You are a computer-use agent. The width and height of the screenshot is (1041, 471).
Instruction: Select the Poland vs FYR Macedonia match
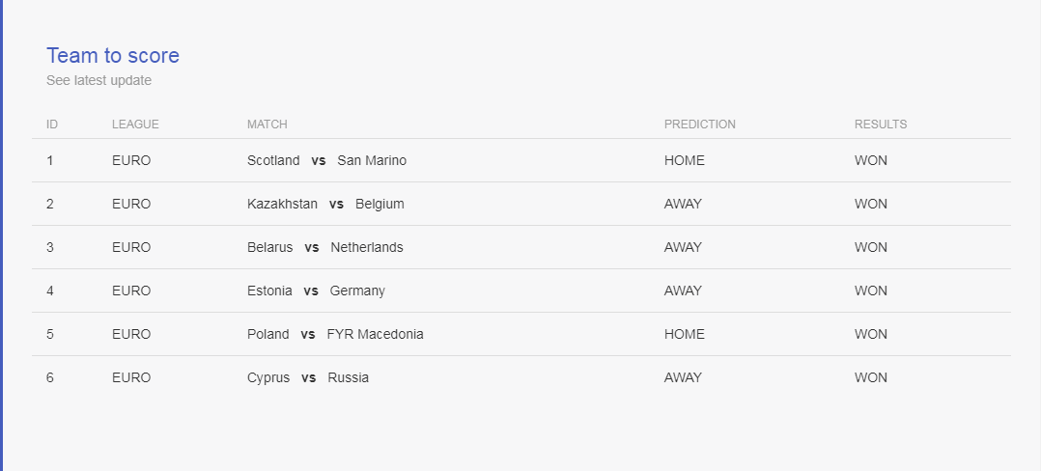click(x=335, y=334)
